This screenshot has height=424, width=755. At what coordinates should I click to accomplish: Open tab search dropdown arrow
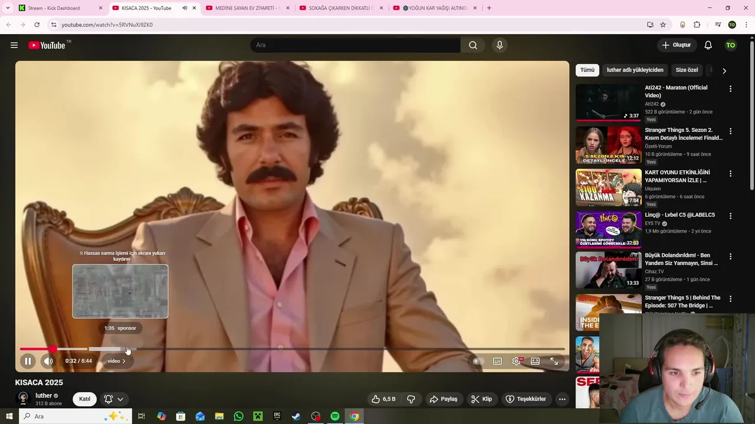8,8
